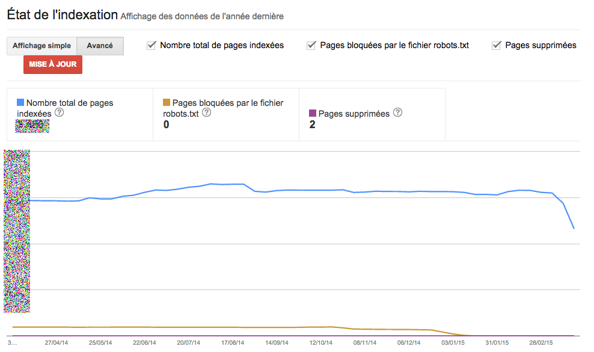Screen dimensions: 594x352
Task: Click the purple Pages supprimées swatch
Action: pyautogui.click(x=313, y=113)
